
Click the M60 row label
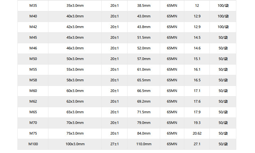[x=33, y=91]
